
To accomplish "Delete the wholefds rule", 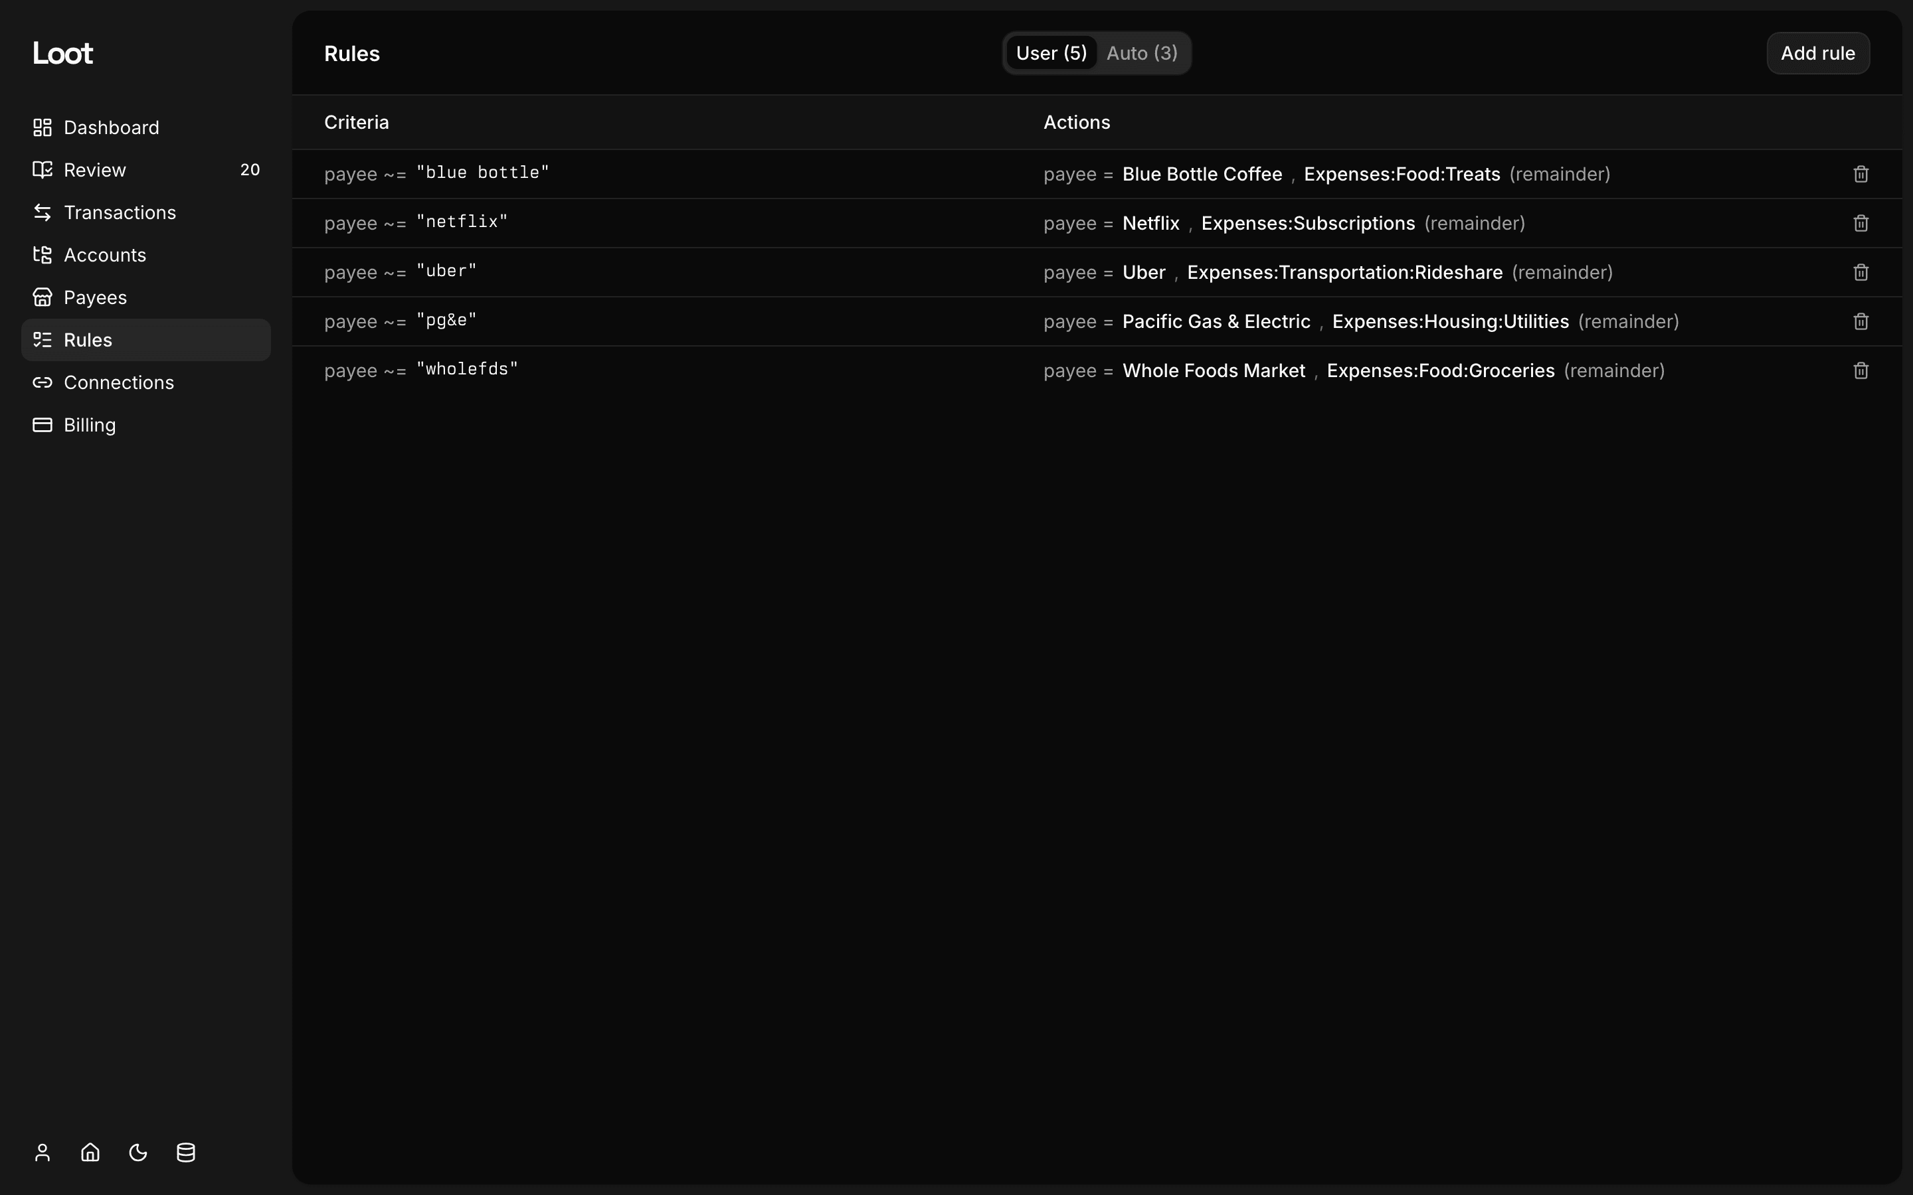I will pos(1861,370).
